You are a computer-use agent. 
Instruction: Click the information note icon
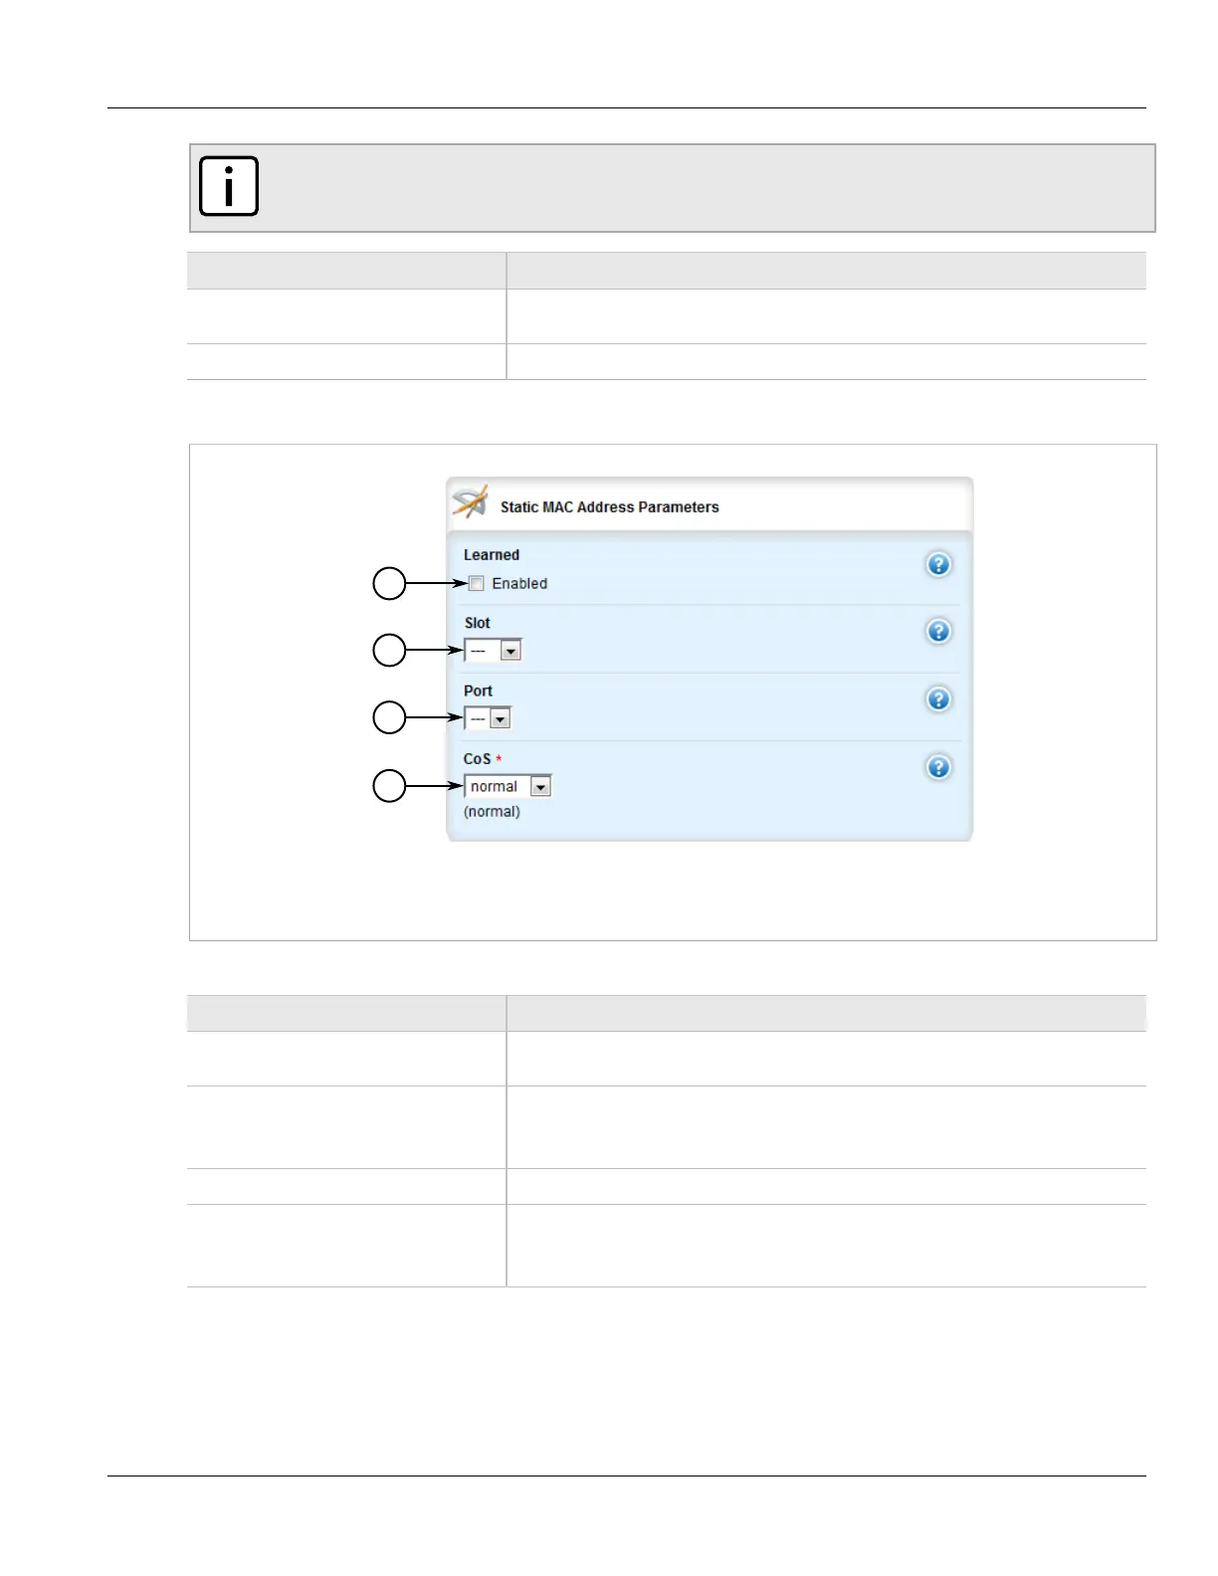pos(229,186)
